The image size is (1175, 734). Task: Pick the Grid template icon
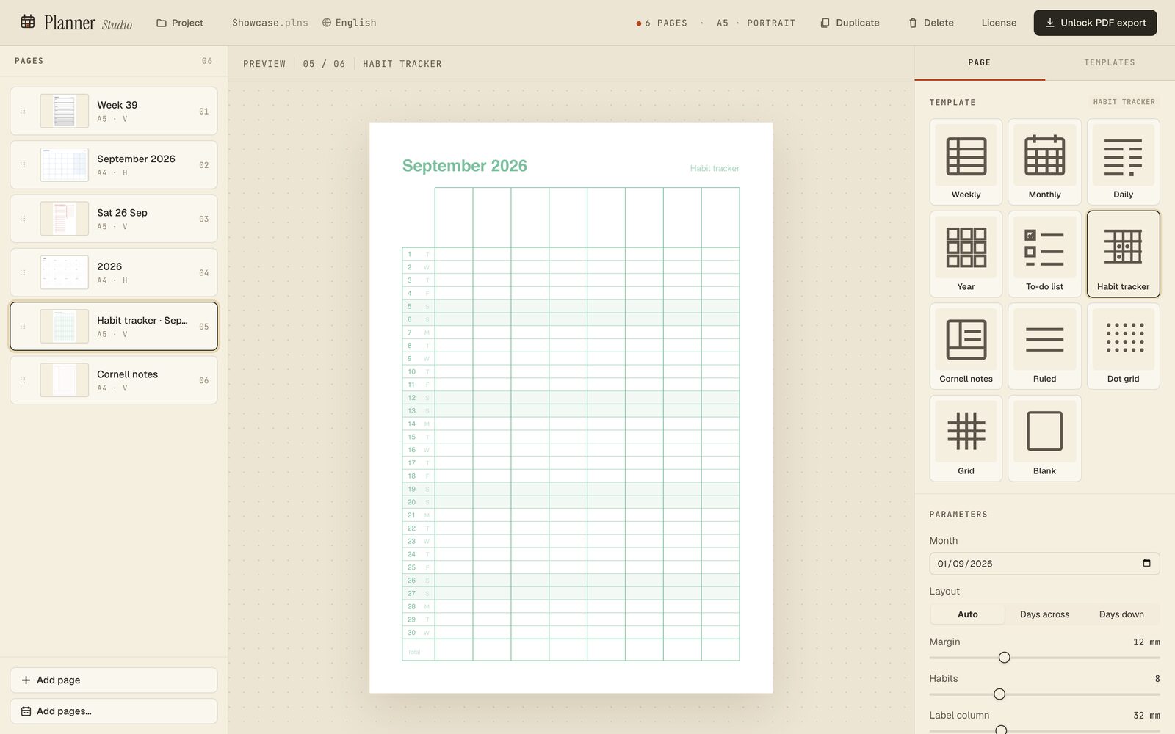[x=966, y=438]
